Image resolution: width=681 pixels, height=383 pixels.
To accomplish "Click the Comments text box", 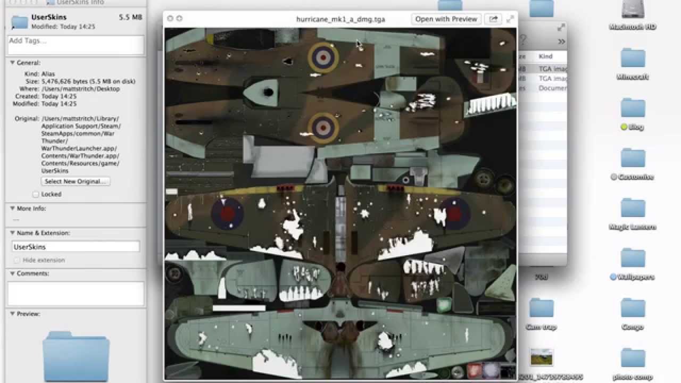I will (x=76, y=294).
